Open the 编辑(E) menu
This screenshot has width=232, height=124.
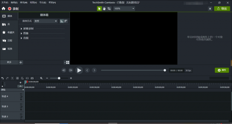tap(14, 2)
